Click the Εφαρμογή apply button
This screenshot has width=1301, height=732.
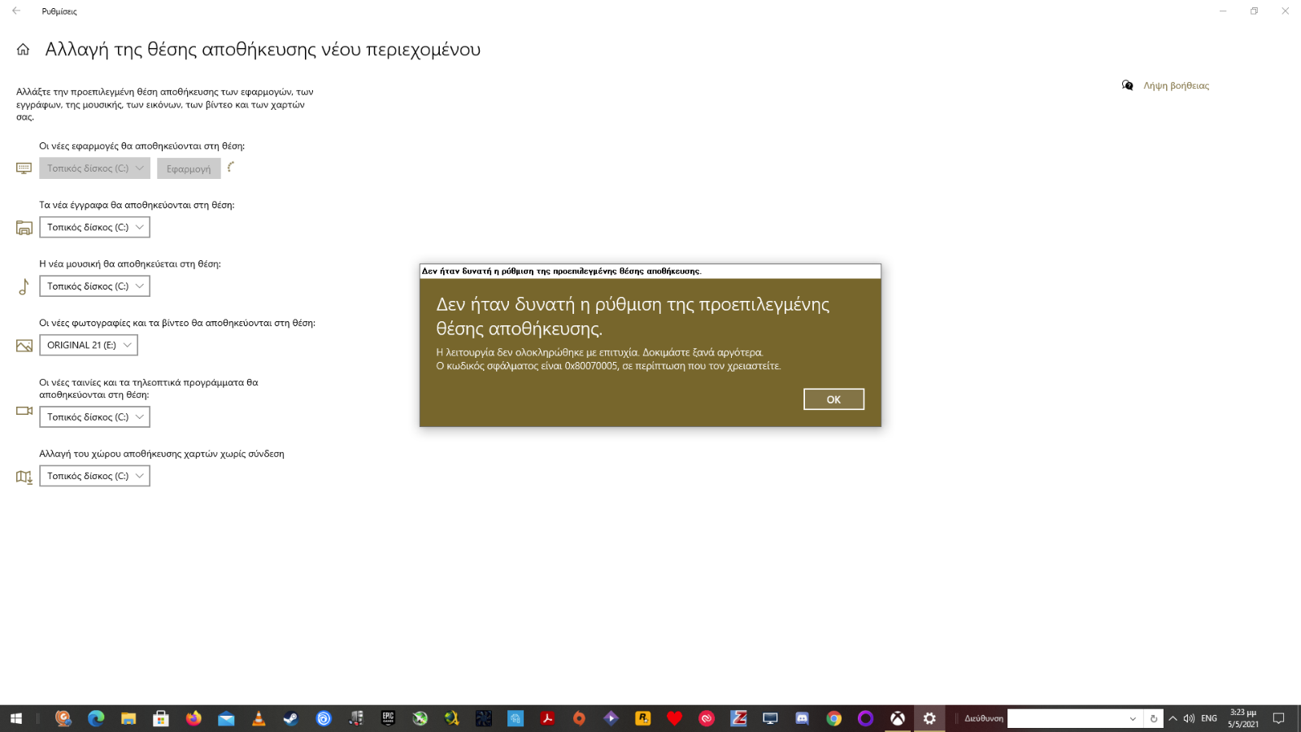[x=189, y=168]
